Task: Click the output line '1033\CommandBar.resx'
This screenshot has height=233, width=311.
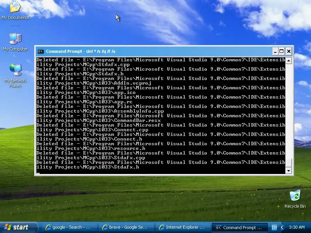Action: (x=99, y=120)
